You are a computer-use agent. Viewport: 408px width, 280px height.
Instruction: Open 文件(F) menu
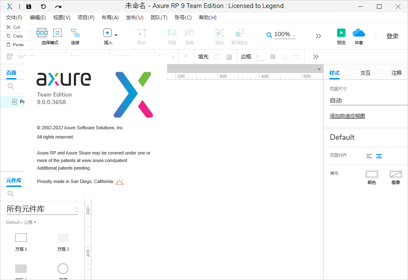pyautogui.click(x=14, y=18)
